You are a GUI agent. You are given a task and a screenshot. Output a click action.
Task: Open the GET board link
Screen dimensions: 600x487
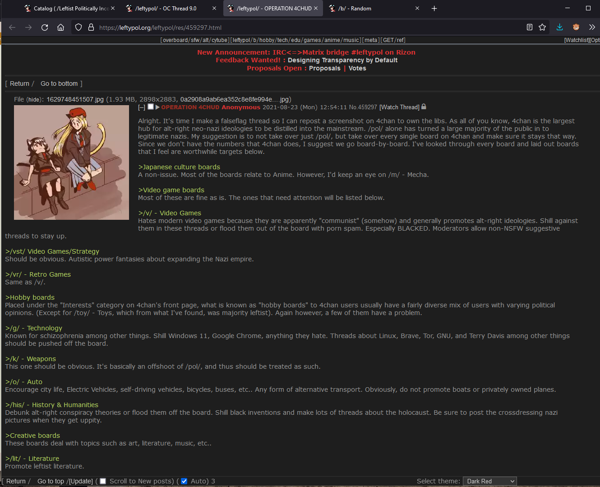pos(388,40)
